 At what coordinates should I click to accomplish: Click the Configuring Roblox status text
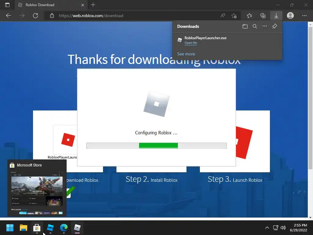[x=156, y=133]
